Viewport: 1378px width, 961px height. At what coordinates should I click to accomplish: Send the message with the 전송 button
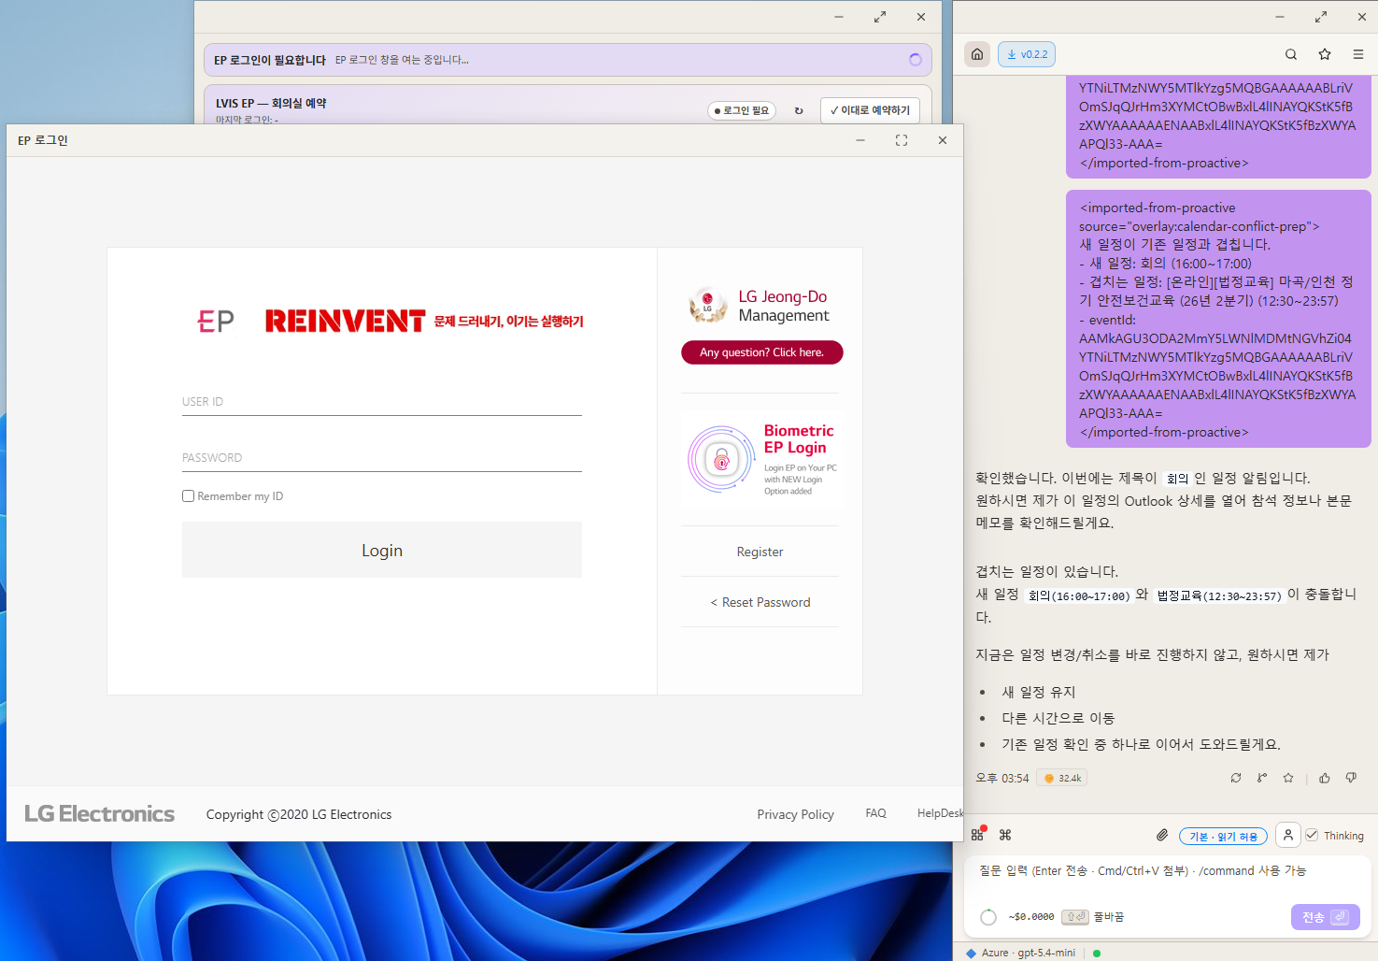(1326, 917)
